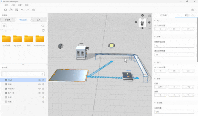
Task: Select the rightmost 工具 resource tab
Action: 39,20
